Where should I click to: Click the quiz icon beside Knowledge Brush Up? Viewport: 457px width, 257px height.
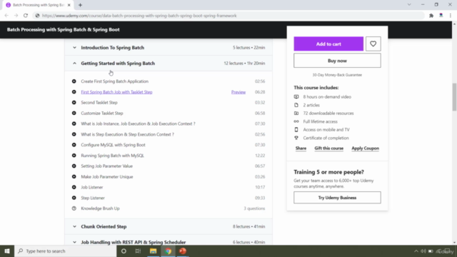click(74, 208)
